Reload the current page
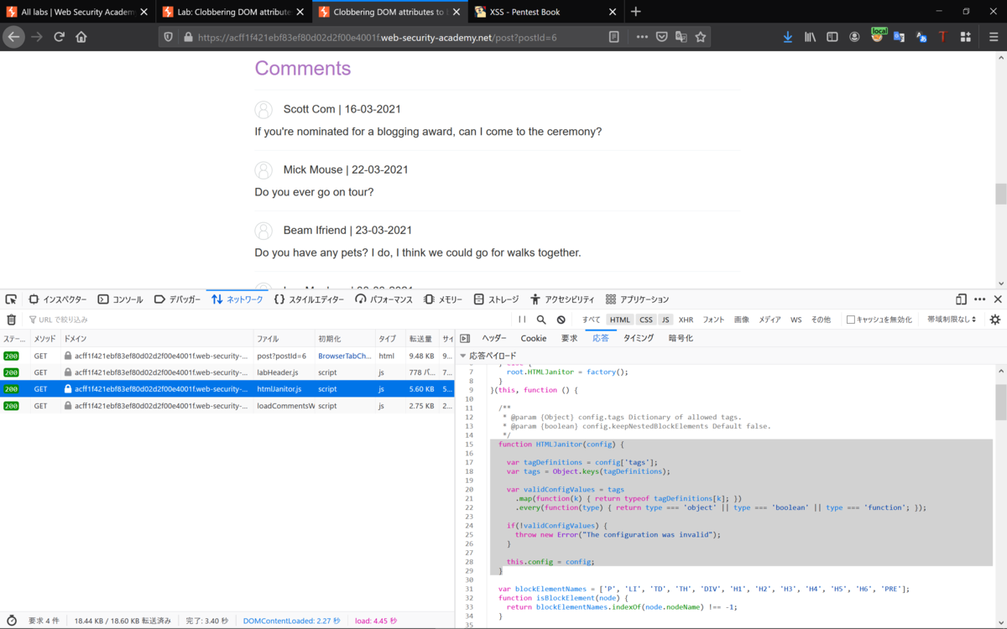The width and height of the screenshot is (1007, 629). [59, 37]
